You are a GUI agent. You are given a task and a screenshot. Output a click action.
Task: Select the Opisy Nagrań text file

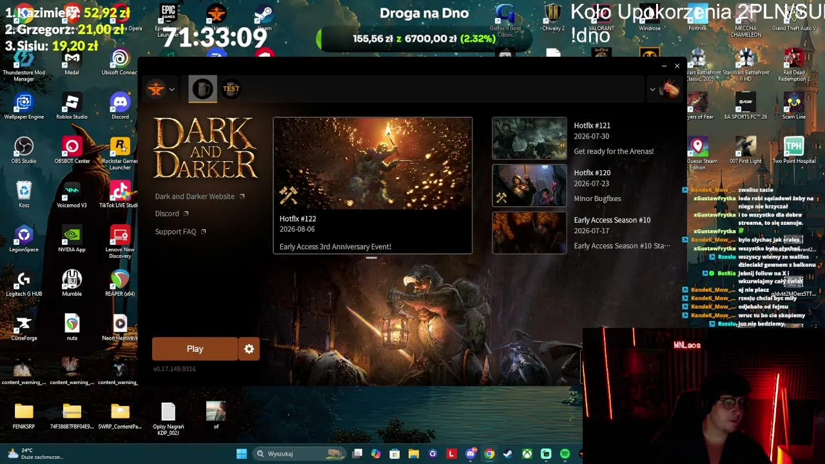[168, 419]
